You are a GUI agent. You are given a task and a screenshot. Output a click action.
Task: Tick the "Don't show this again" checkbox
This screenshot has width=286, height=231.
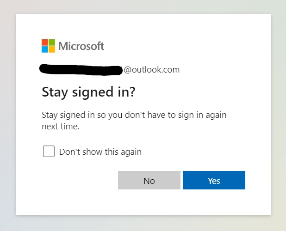pos(49,152)
